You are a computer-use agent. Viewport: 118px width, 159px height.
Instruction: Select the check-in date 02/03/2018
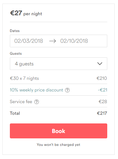point(29,41)
